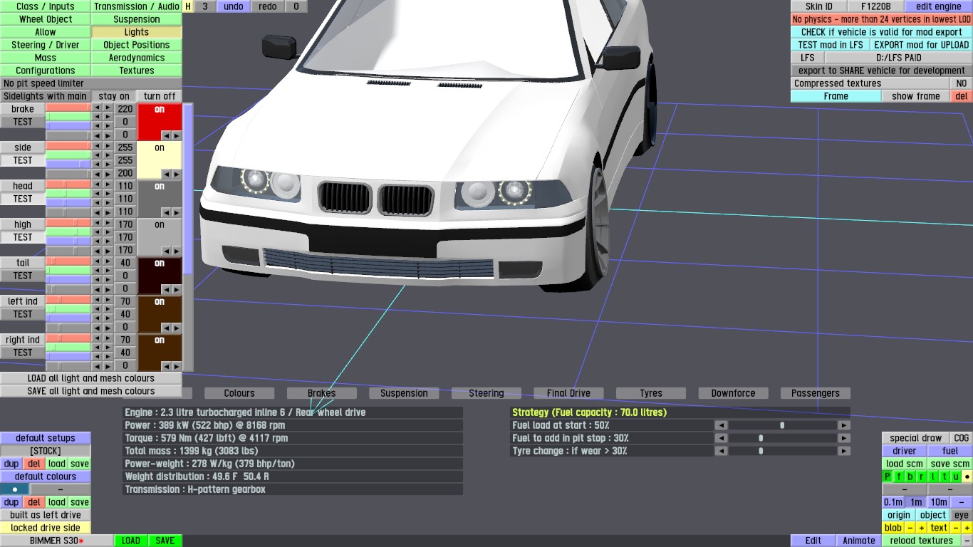Screen dimensions: 973x547
Task: Switch to the Final Drive setup tab
Action: click(568, 393)
